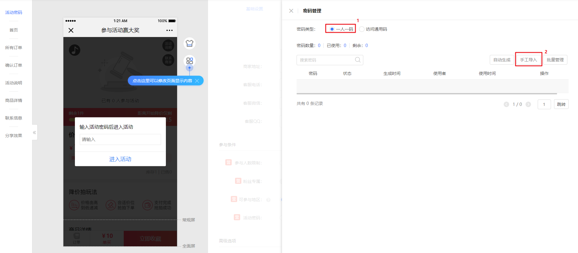This screenshot has width=578, height=253.
Task: Click the four-squares layout icon
Action: [x=190, y=61]
